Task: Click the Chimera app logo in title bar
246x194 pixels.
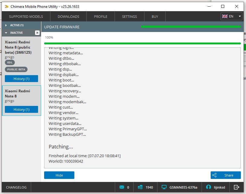Action: (x=6, y=6)
